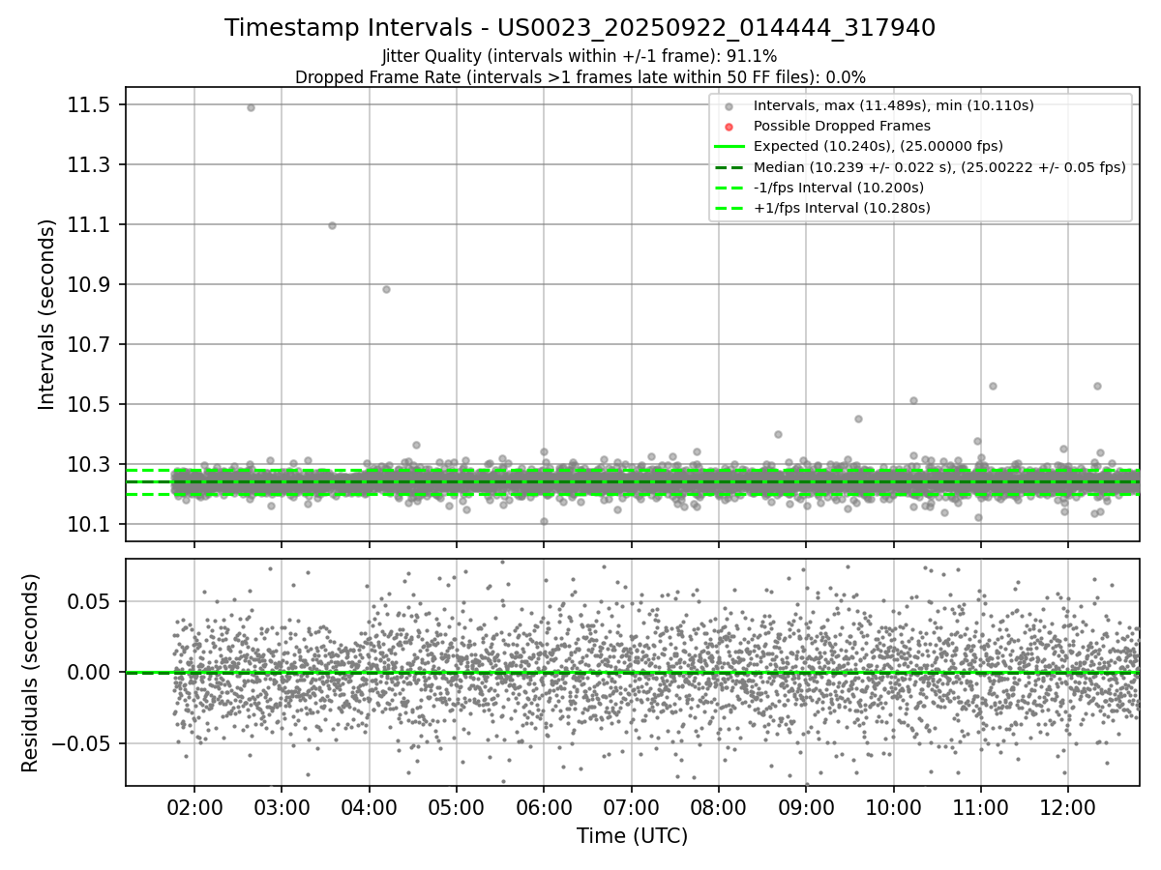The height and width of the screenshot is (870, 1161).
Task: Click legend entry 'Possible Dropped Frames'
Action: [842, 126]
